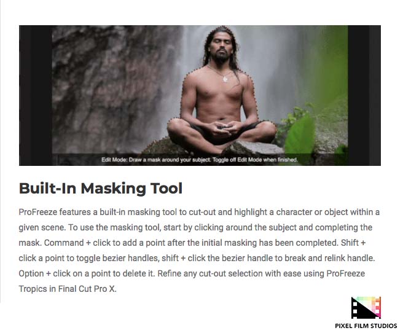Click the meditating man's face in preview
The width and height of the screenshot is (403, 333).
point(222,47)
